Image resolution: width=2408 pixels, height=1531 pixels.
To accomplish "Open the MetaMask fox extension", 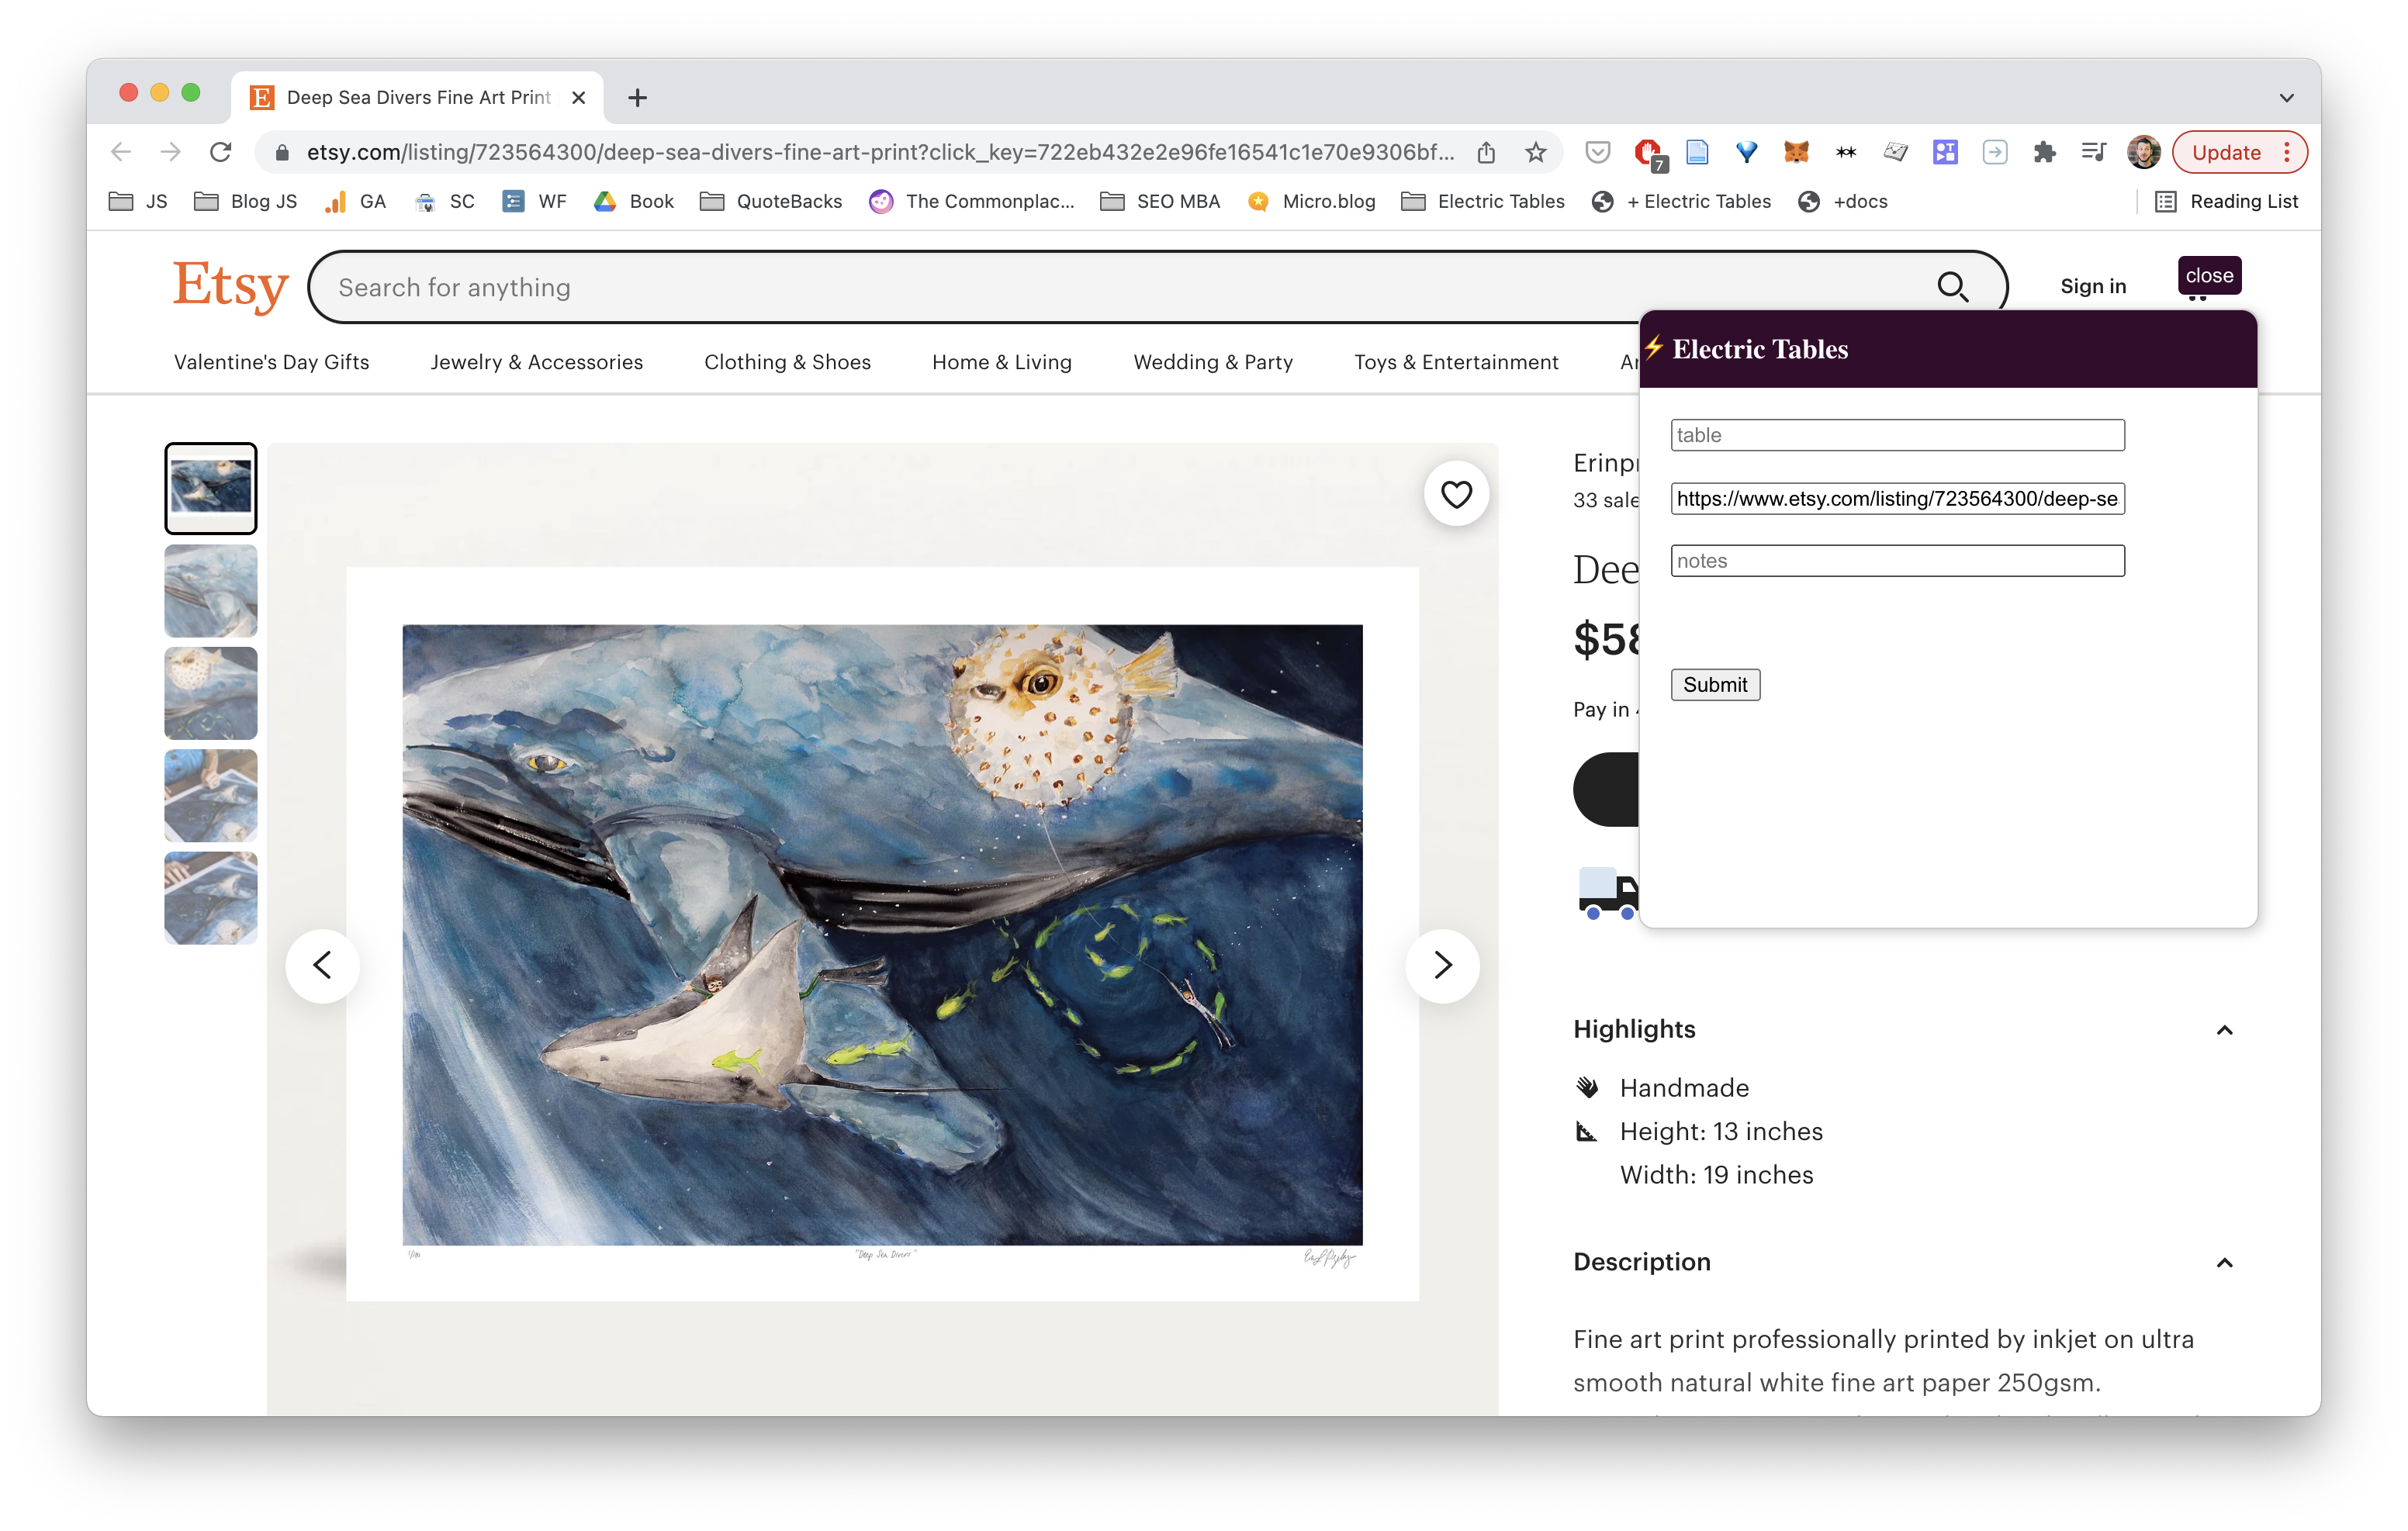I will [1796, 152].
